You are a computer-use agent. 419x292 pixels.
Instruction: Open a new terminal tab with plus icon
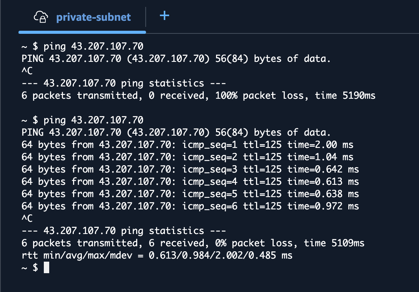pos(165,15)
